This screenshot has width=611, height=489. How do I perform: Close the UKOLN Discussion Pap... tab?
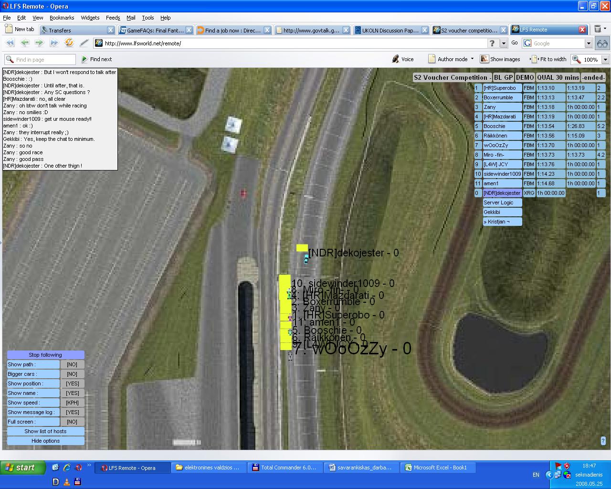click(424, 30)
